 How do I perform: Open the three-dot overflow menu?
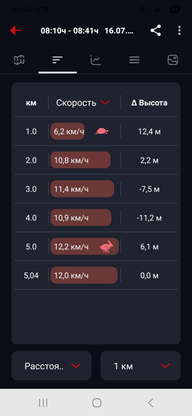(180, 31)
